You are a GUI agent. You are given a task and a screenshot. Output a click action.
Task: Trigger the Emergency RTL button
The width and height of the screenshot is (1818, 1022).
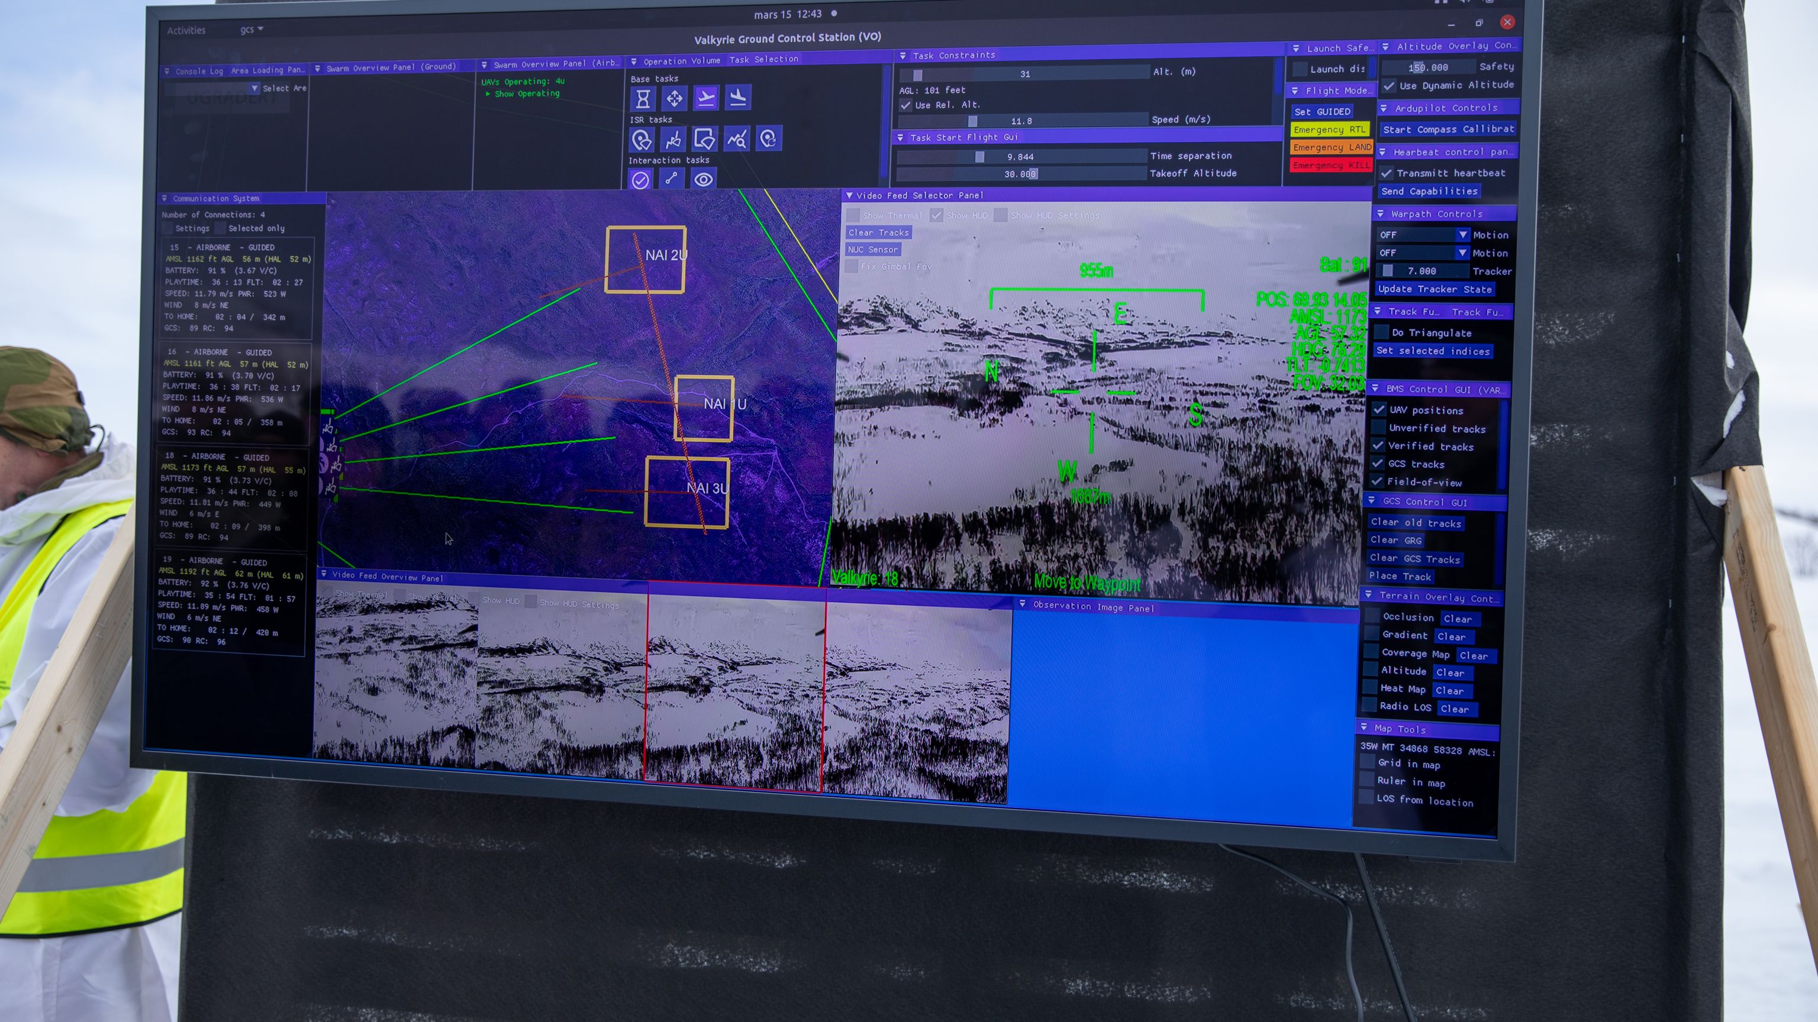pos(1330,129)
